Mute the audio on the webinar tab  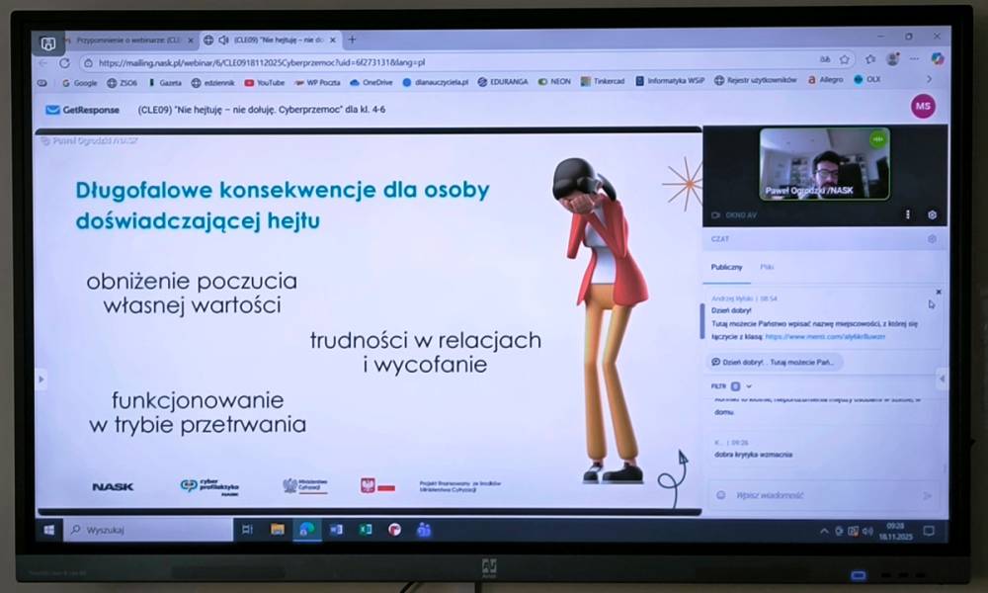coord(223,41)
